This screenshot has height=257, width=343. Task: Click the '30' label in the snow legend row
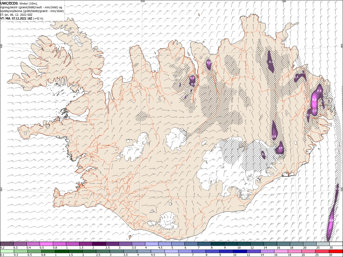[331, 248]
